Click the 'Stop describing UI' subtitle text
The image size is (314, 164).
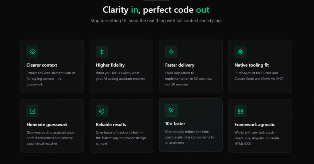156,20
